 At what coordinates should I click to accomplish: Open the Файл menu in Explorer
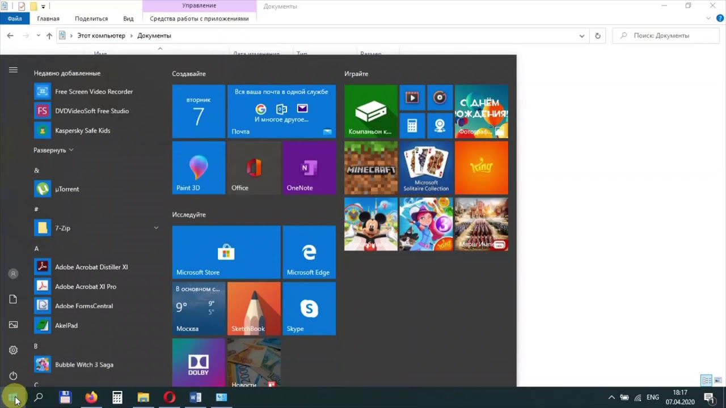[15, 19]
